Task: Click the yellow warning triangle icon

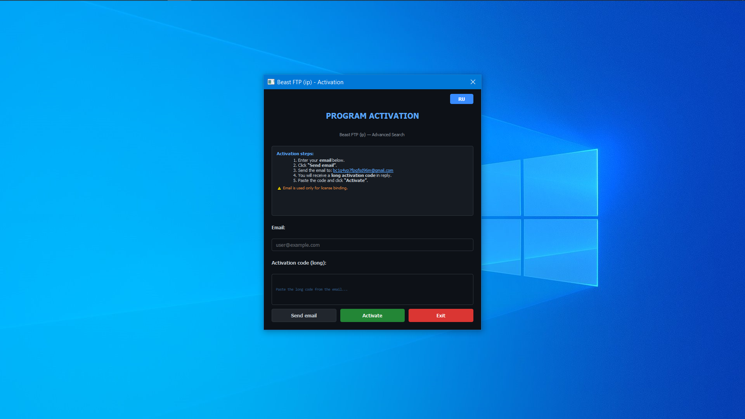Action: tap(279, 188)
